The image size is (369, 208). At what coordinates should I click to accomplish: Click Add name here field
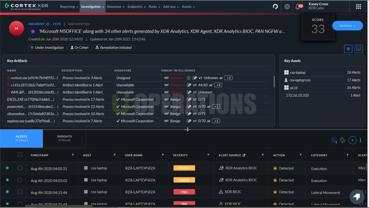pos(79,24)
